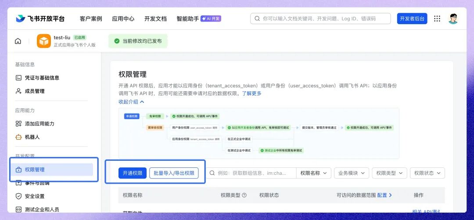
Task: Click the 权限管理 page heading
Action: coord(133,75)
